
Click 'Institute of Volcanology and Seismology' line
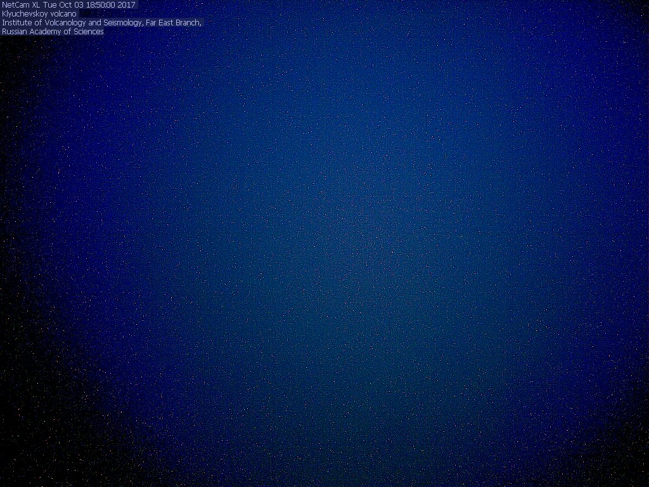click(101, 23)
